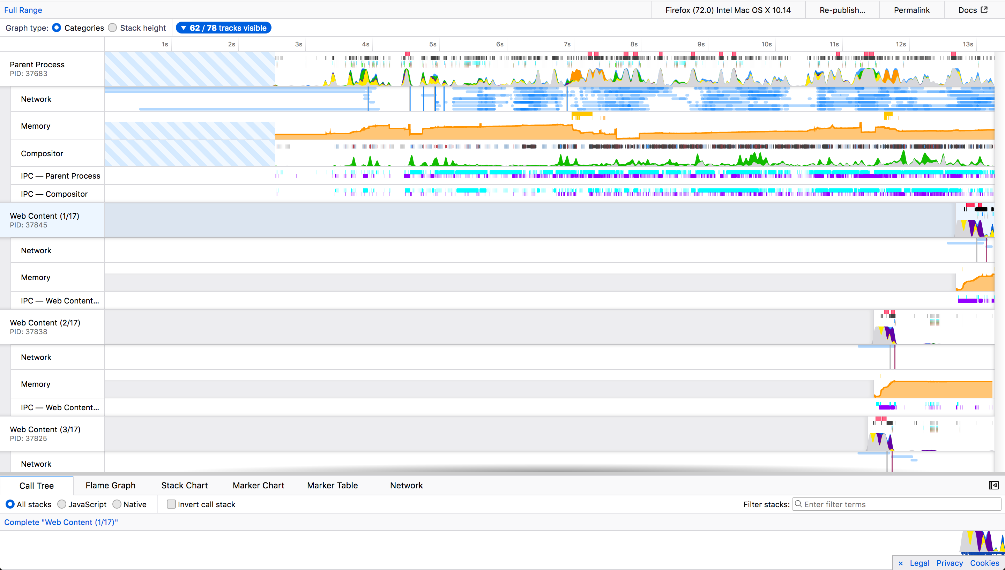Viewport: 1005px width, 570px height.
Task: Close the legal notice bar
Action: click(x=900, y=563)
